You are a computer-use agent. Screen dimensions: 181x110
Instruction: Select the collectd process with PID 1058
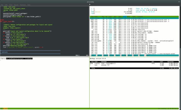(x=134, y=20)
